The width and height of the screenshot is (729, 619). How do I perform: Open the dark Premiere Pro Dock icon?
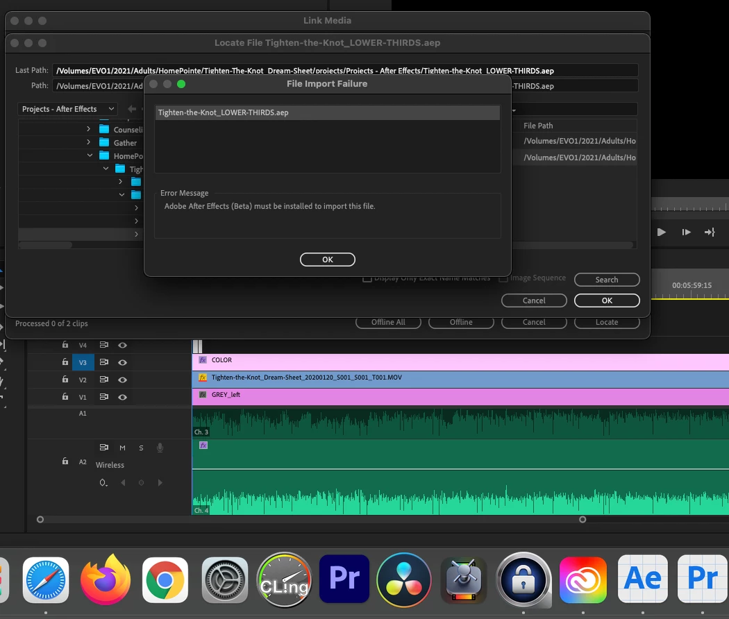pos(344,579)
